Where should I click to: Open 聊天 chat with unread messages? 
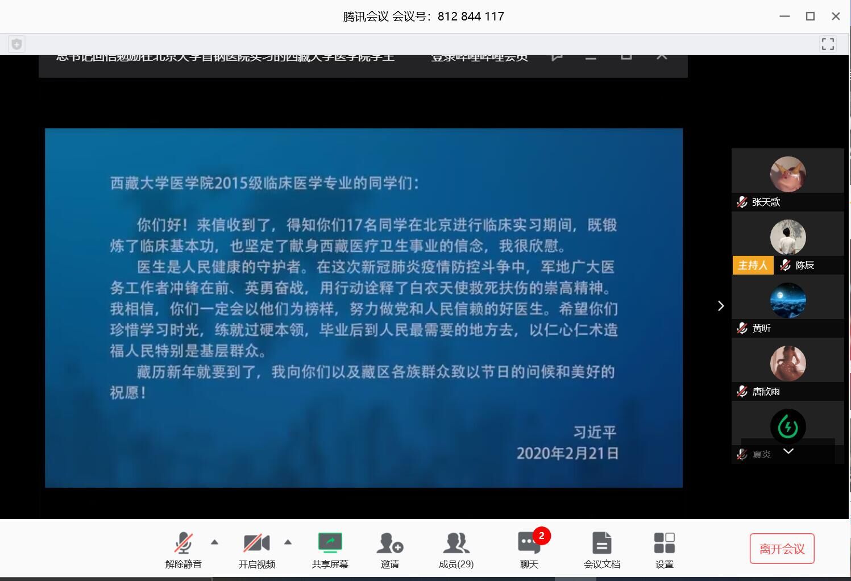click(529, 549)
